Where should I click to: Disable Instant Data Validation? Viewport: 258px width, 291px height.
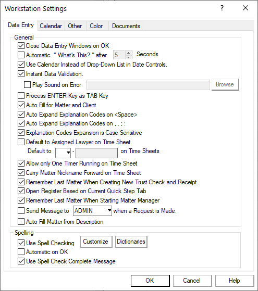pos(21,74)
